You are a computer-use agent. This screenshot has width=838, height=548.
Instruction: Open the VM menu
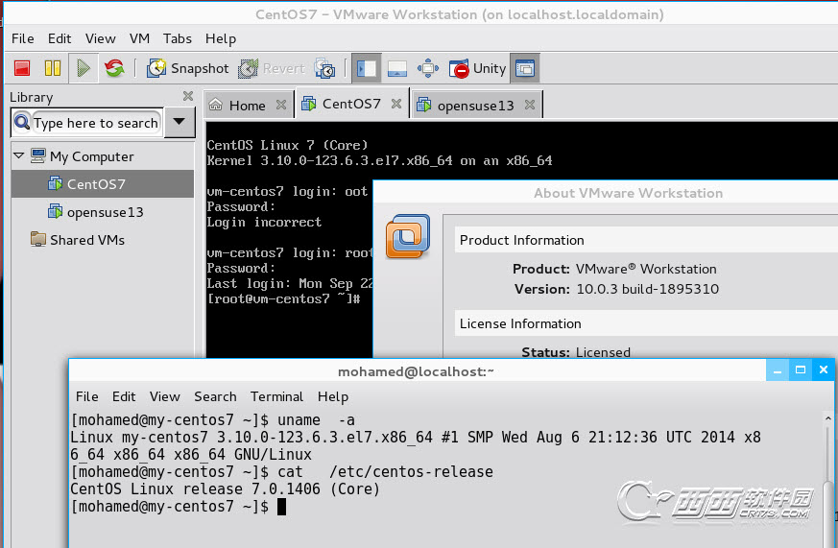tap(139, 38)
